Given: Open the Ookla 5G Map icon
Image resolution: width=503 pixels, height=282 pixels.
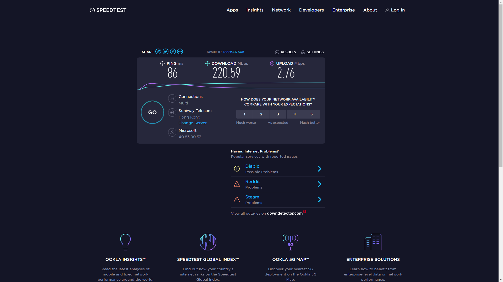Looking at the screenshot, I should click(290, 242).
